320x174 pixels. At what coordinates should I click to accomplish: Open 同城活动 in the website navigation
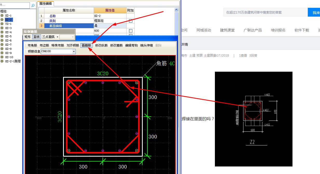click(x=204, y=30)
